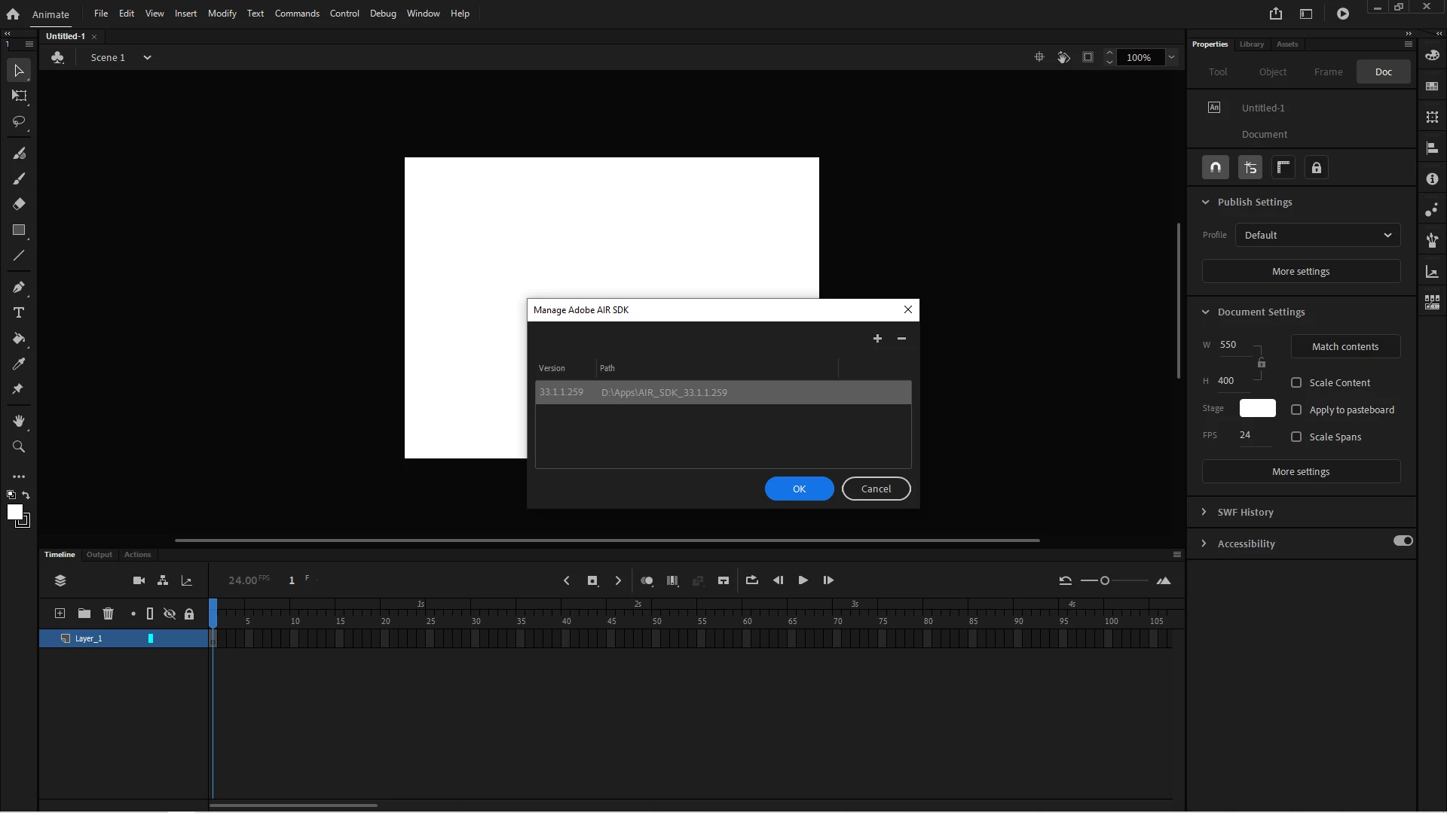This screenshot has width=1447, height=813.
Task: Click the white Stage color swatch
Action: click(1257, 408)
